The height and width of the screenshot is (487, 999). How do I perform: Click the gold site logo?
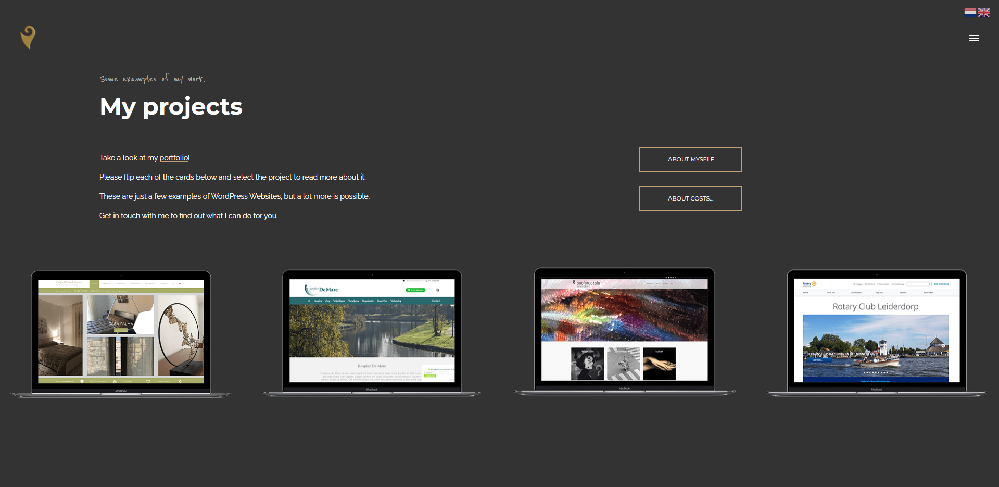click(x=28, y=38)
